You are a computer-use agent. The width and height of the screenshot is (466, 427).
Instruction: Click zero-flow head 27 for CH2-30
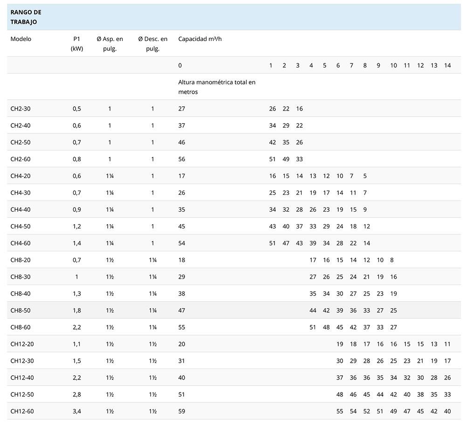coord(182,109)
